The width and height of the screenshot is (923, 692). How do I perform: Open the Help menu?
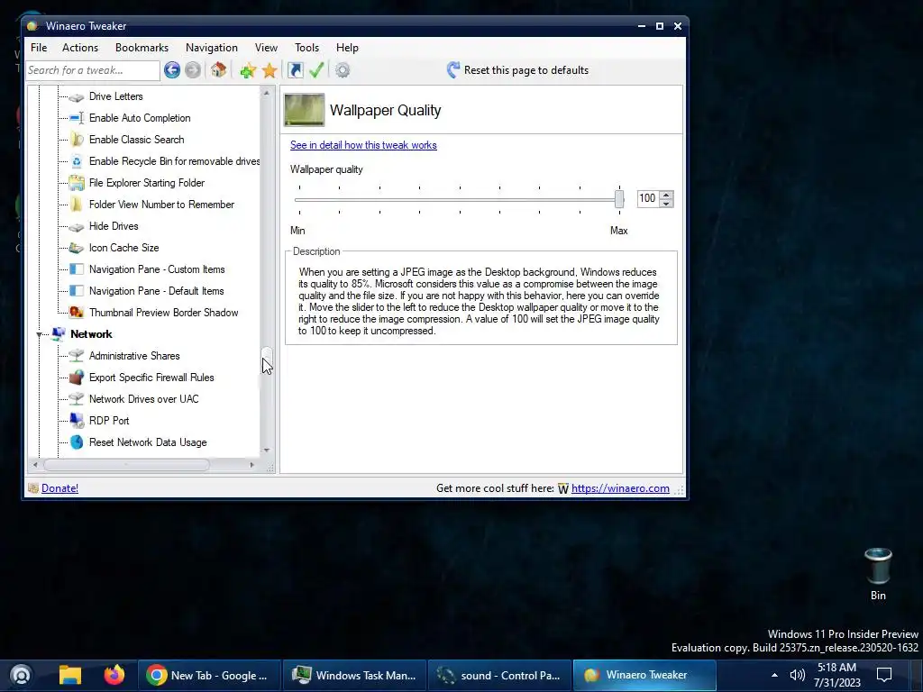[x=347, y=48]
